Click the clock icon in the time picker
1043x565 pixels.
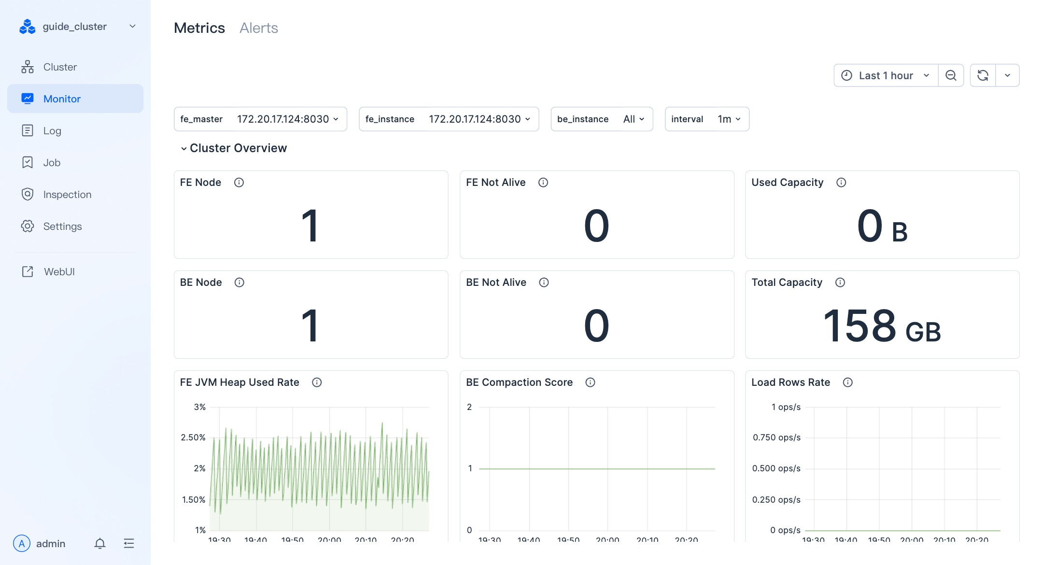point(846,75)
